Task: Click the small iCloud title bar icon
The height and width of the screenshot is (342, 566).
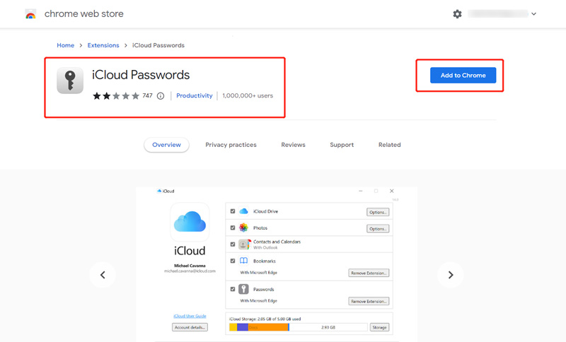Action: click(x=159, y=191)
